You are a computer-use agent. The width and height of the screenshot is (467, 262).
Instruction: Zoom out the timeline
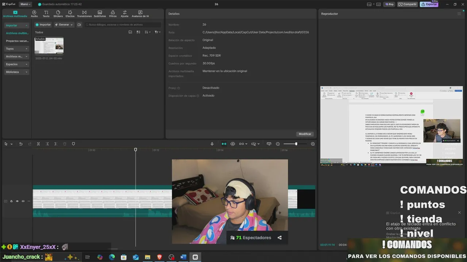278,144
